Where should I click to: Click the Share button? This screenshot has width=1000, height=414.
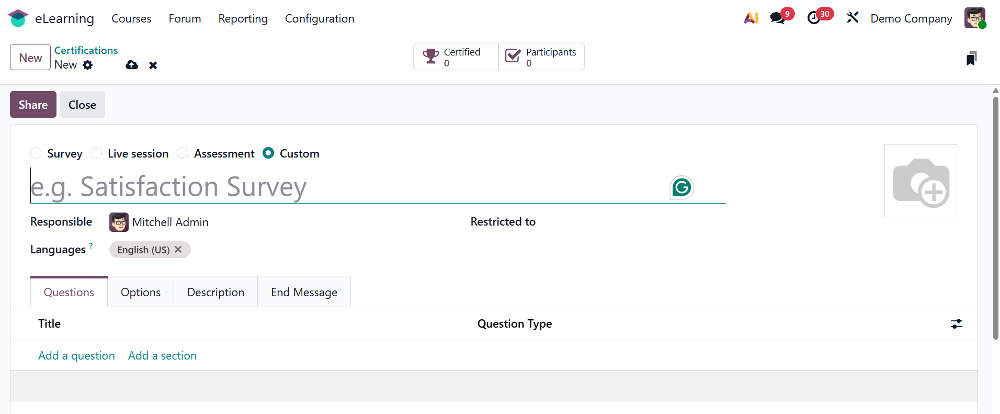click(x=33, y=105)
